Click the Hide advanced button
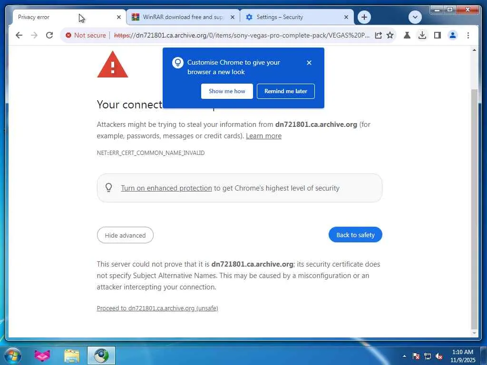The width and height of the screenshot is (487, 365). tap(125, 235)
